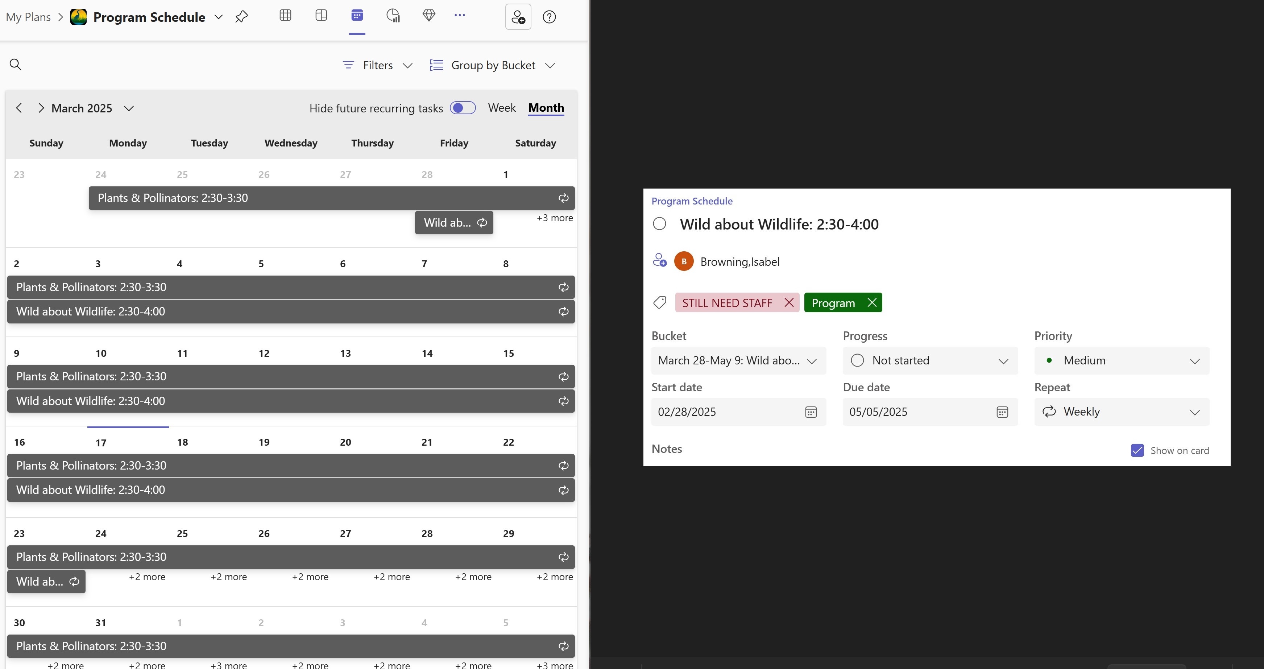This screenshot has height=669, width=1264.
Task: Click the share plan people icon
Action: [518, 17]
